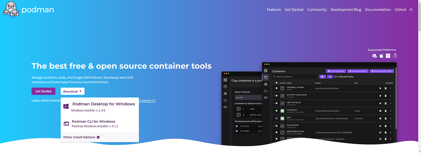Viewport: 421px width, 153px height.
Task: Delete the interesting_roentgen container
Action: [x=386, y=88]
